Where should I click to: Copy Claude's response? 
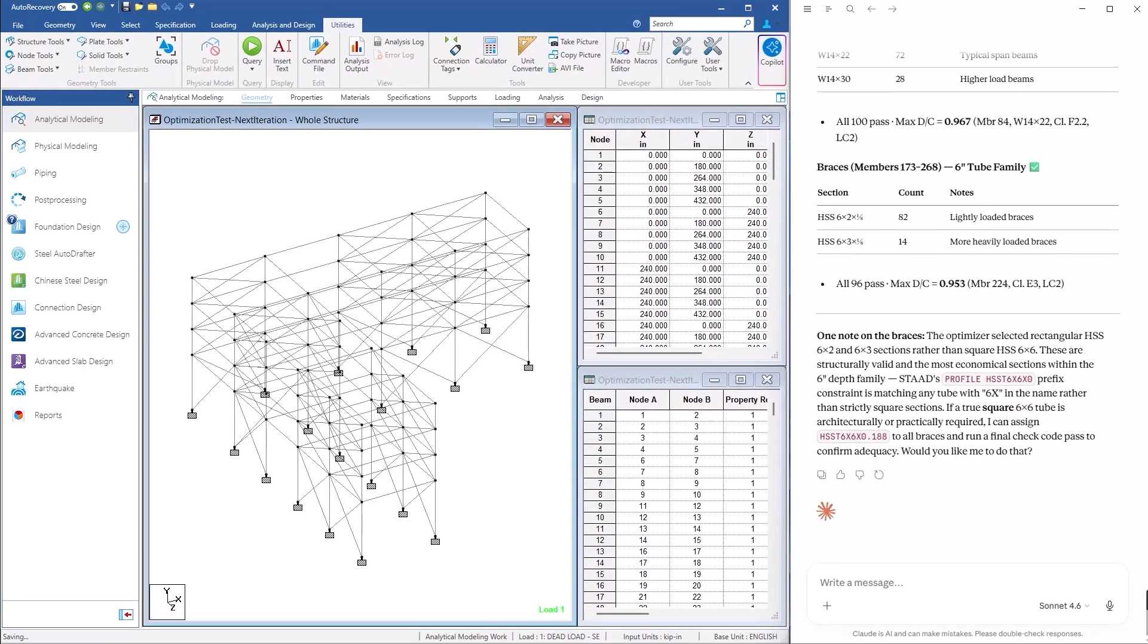pos(822,475)
